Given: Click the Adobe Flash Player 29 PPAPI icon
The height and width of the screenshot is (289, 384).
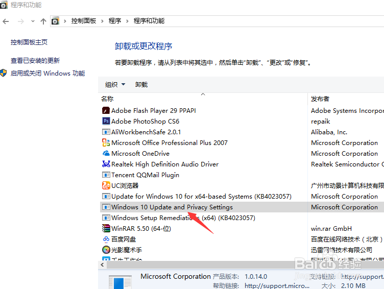Looking at the screenshot, I should 106,110.
